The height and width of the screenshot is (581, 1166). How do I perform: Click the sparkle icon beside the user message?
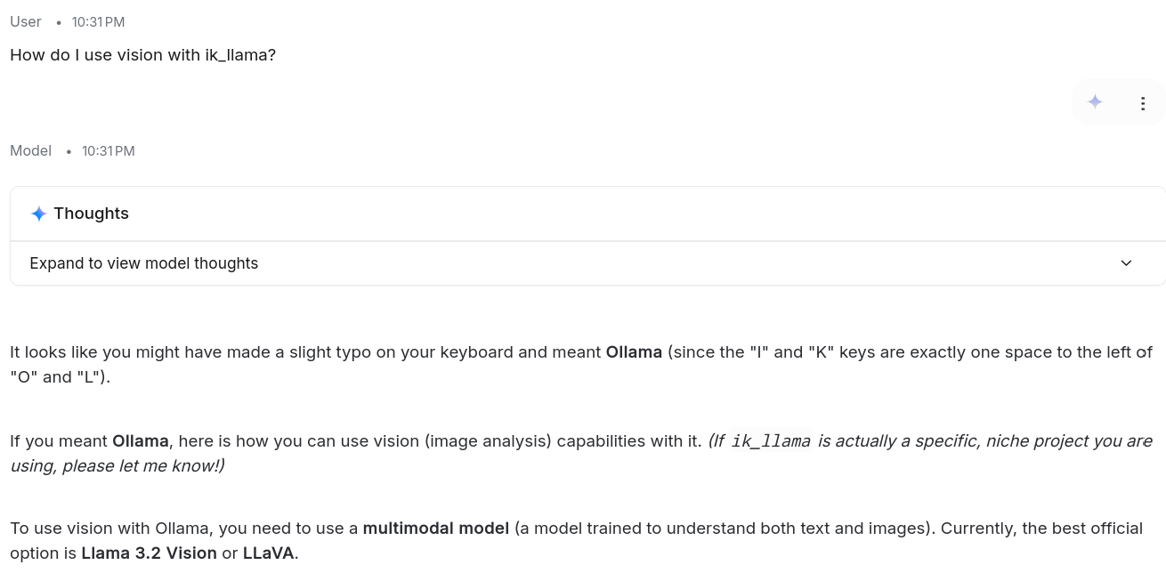point(1095,102)
